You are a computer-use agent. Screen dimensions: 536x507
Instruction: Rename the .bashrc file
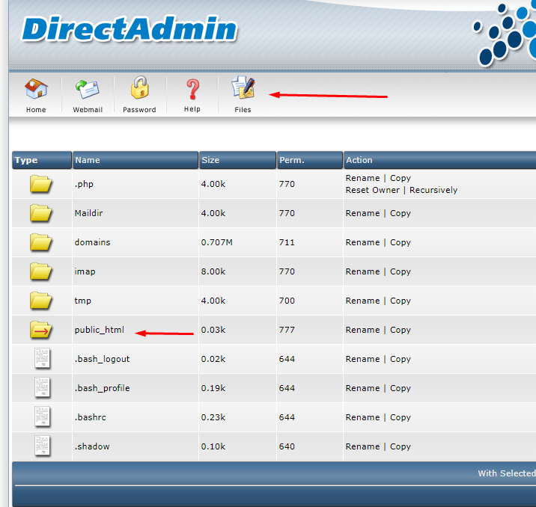362,417
